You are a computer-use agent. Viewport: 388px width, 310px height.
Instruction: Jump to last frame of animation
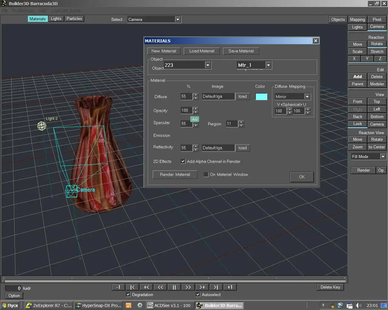click(216, 287)
